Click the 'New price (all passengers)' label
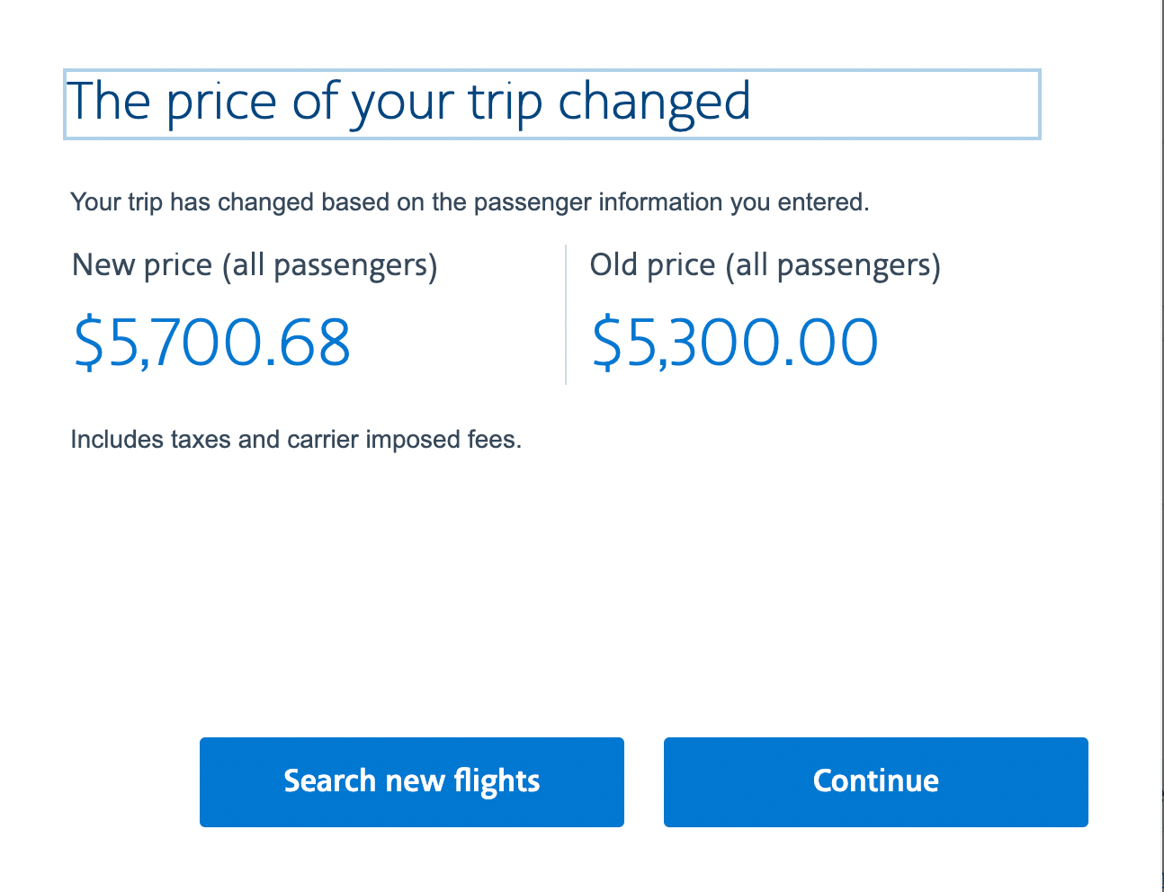Viewport: 1164px width, 892px height. [255, 266]
